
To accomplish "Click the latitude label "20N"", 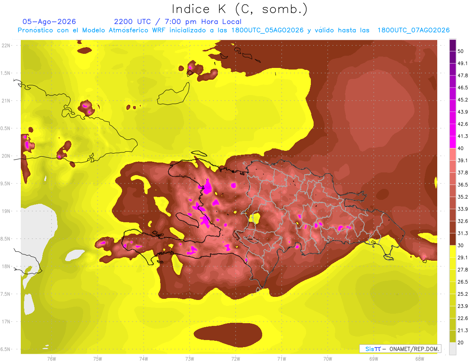I will 6,156.
